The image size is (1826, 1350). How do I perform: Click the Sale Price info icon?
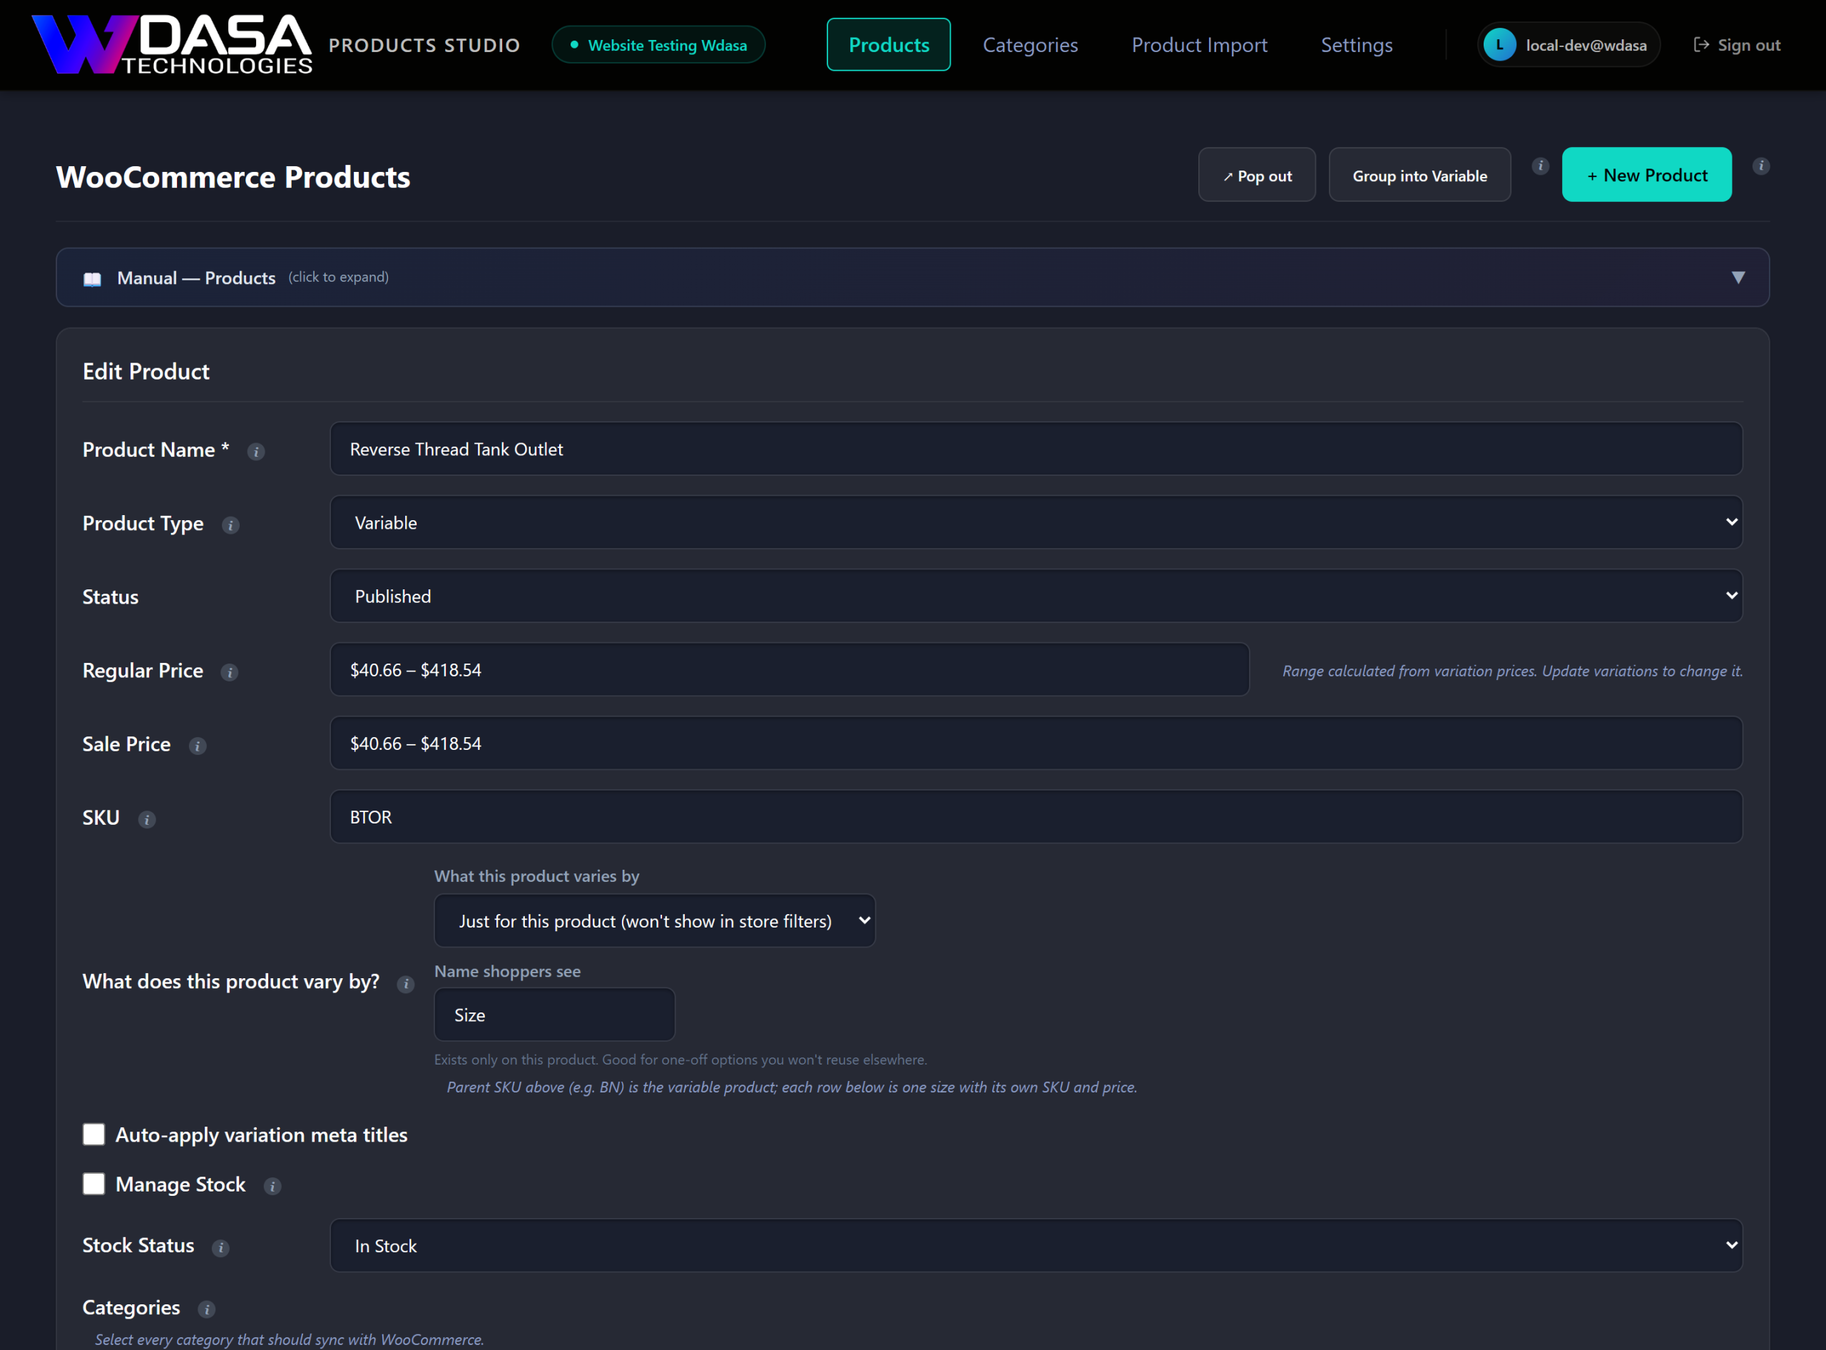198,745
